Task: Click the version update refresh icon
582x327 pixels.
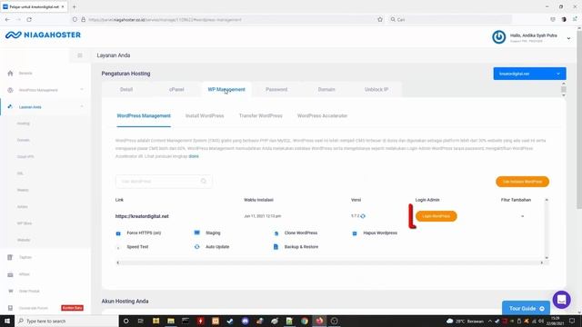Action: tap(363, 216)
